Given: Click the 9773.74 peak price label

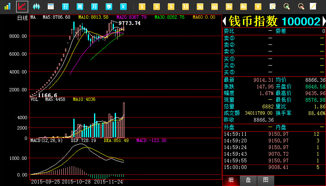Looking at the screenshot, I should [x=129, y=23].
